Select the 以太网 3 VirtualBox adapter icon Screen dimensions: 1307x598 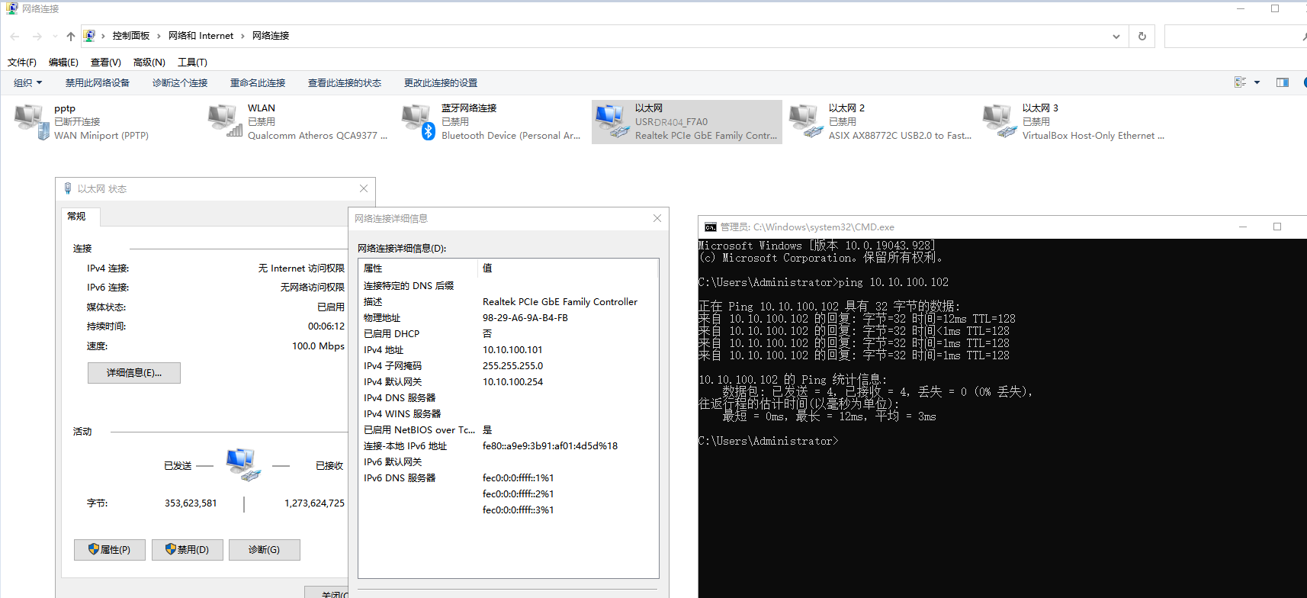pos(999,122)
